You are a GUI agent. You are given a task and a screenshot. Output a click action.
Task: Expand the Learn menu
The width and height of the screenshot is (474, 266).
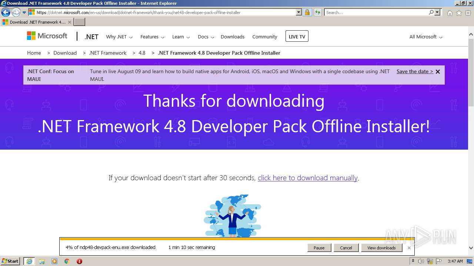[x=181, y=37]
